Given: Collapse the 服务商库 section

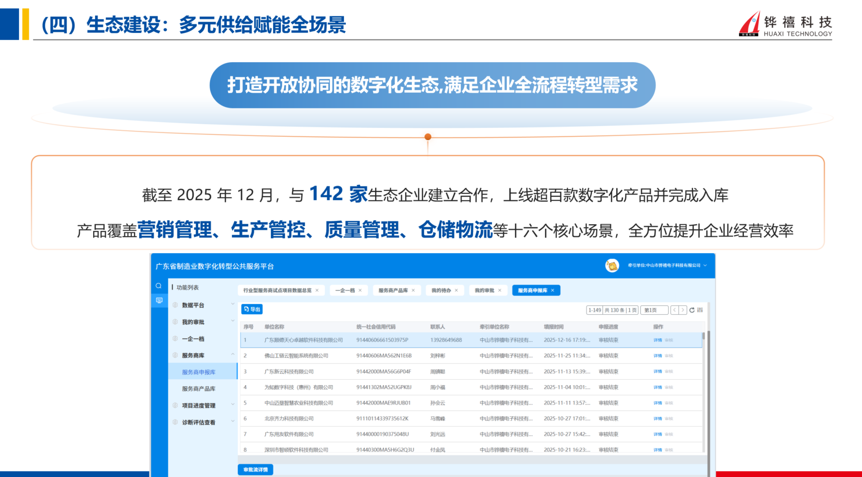Looking at the screenshot, I should pos(233,354).
